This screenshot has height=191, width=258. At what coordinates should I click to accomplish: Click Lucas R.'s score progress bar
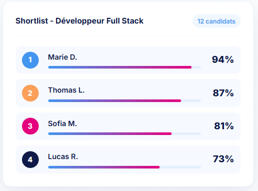point(125,167)
